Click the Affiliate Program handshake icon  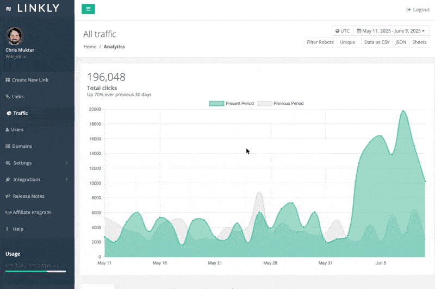pyautogui.click(x=8, y=212)
